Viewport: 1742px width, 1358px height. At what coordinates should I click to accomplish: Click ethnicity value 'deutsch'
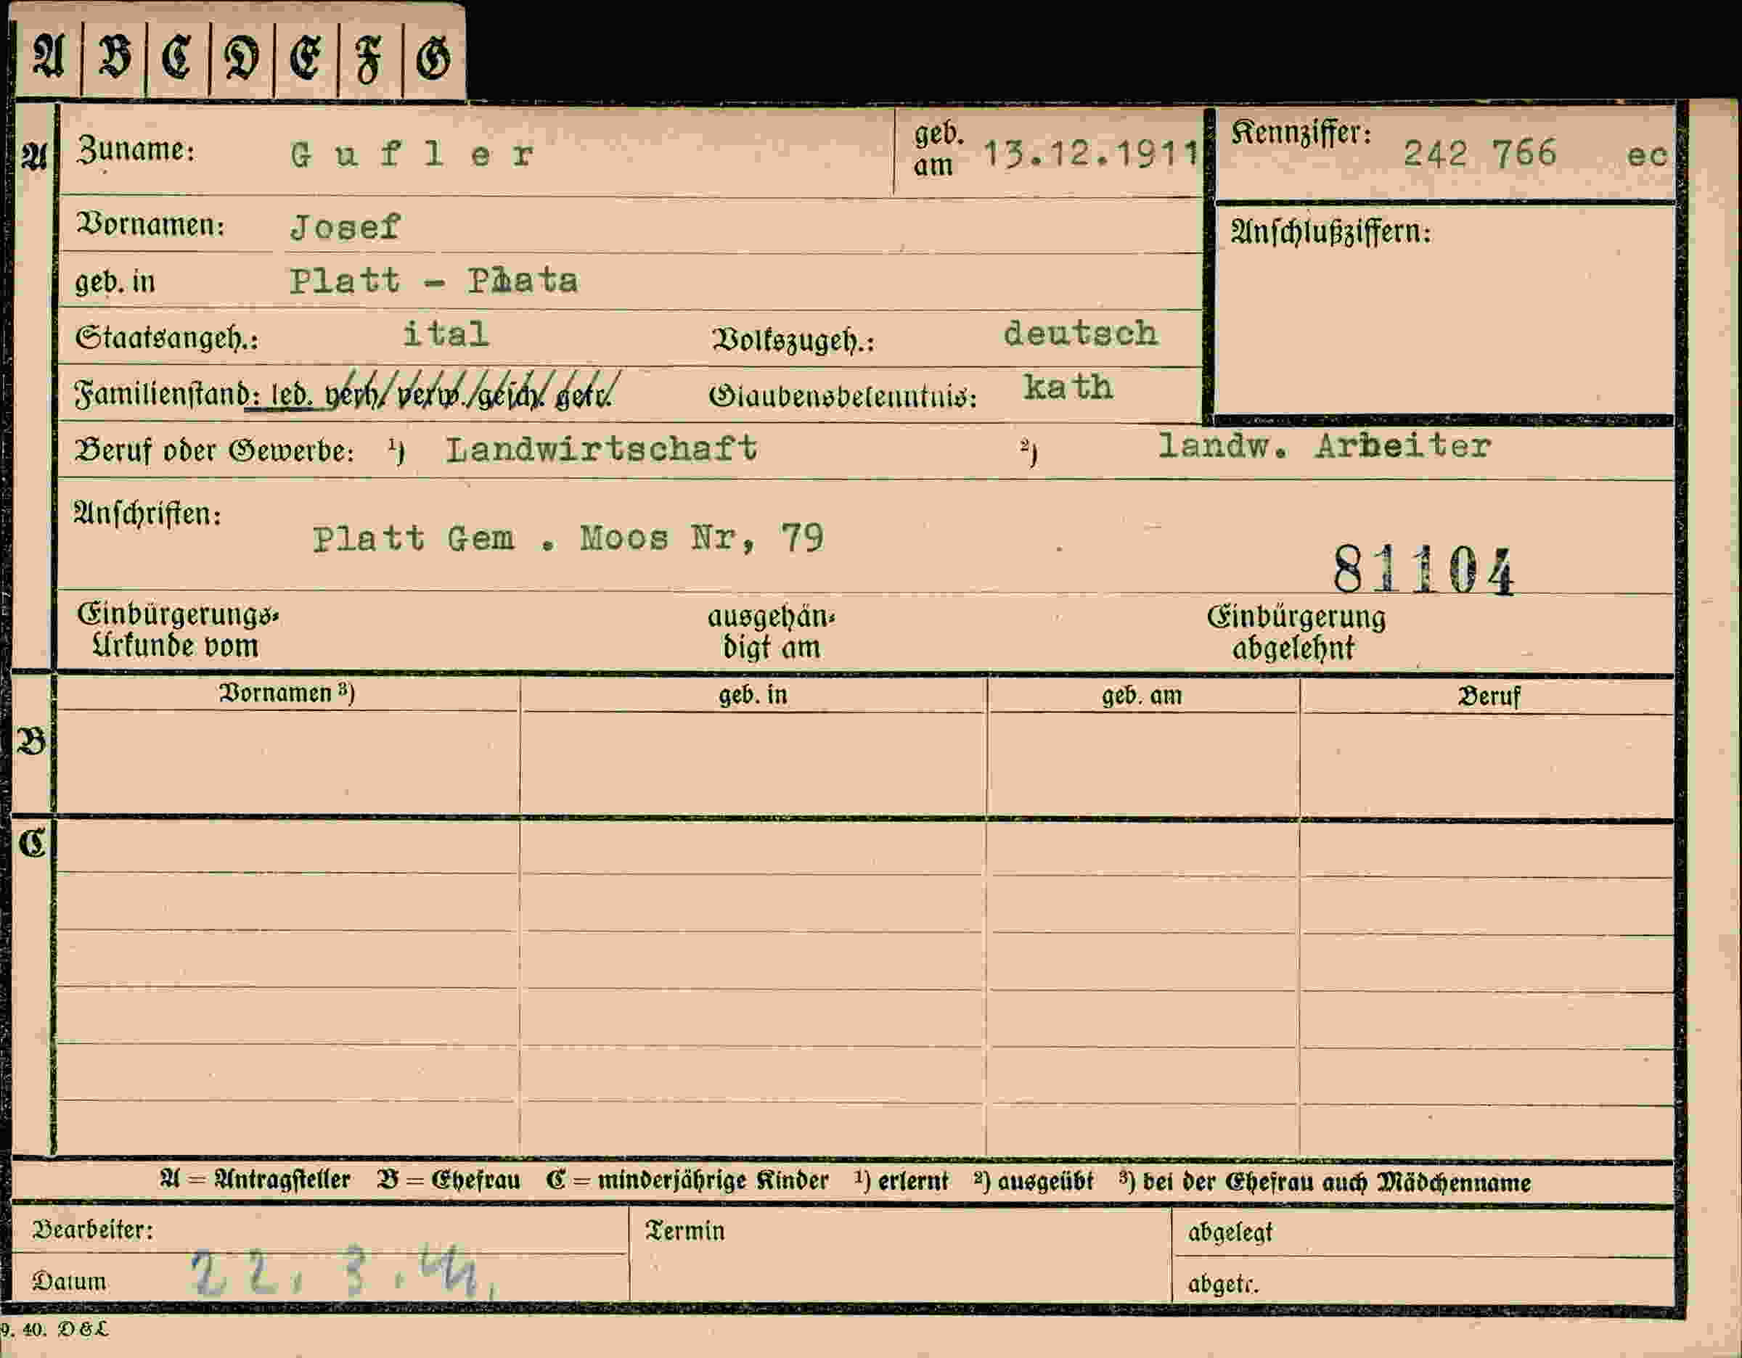pos(1080,333)
